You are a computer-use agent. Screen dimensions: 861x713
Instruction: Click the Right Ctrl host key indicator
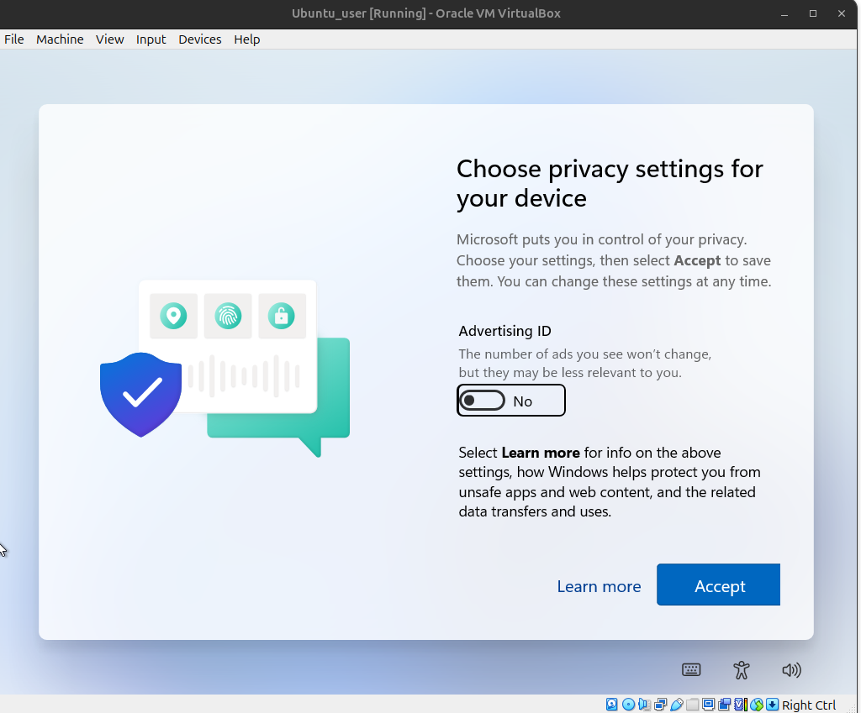pos(809,705)
